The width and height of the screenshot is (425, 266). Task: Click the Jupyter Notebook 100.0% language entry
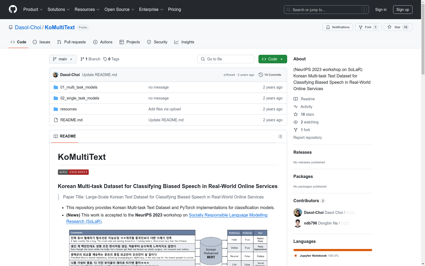[316, 256]
